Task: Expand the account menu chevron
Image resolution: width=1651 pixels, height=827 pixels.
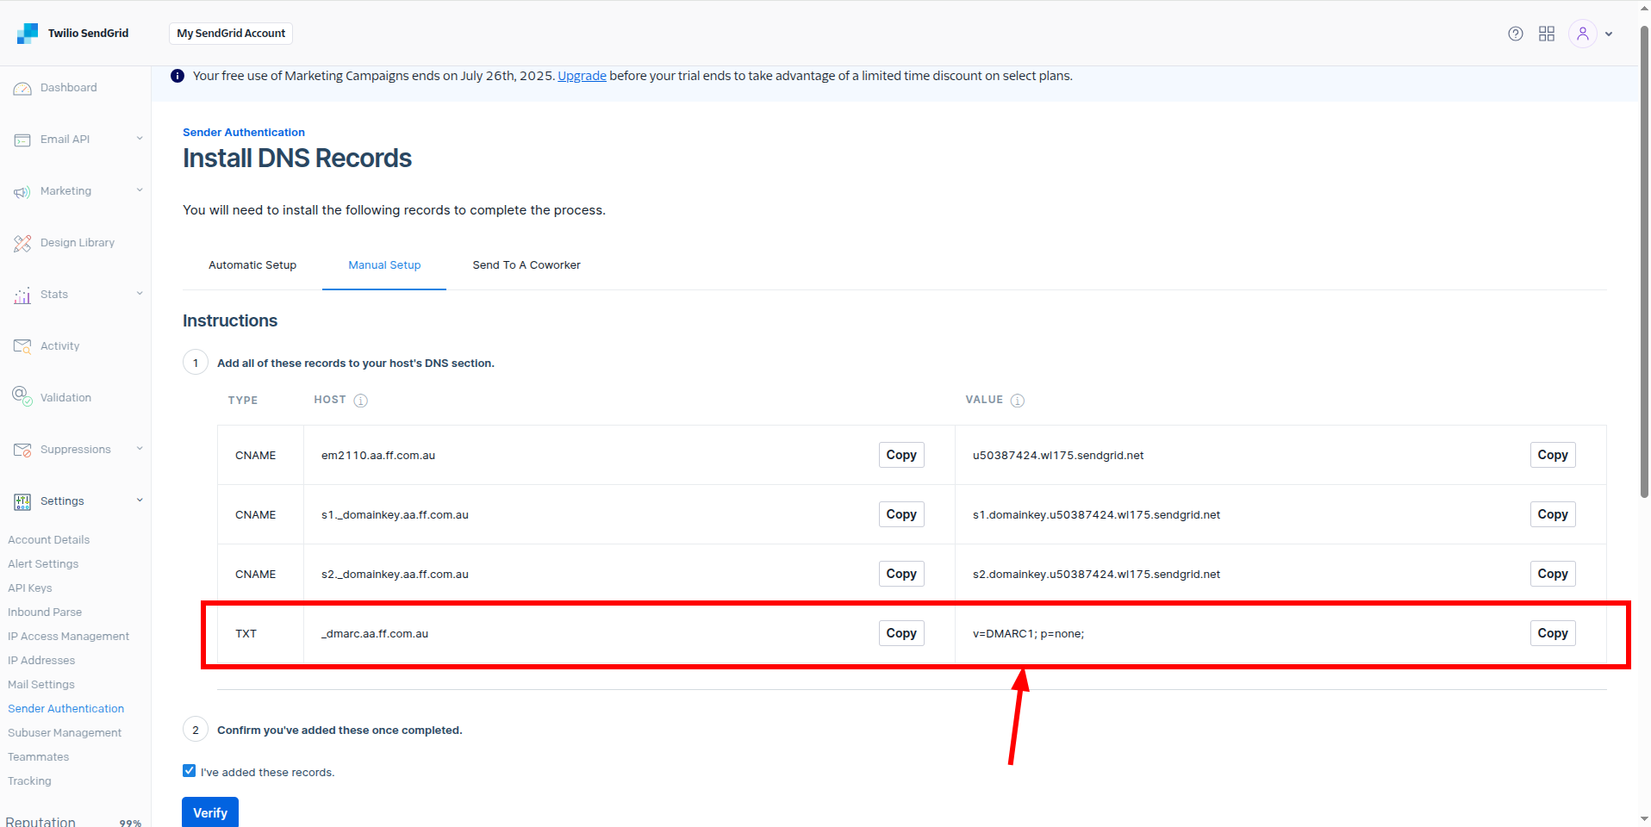Action: [1609, 34]
